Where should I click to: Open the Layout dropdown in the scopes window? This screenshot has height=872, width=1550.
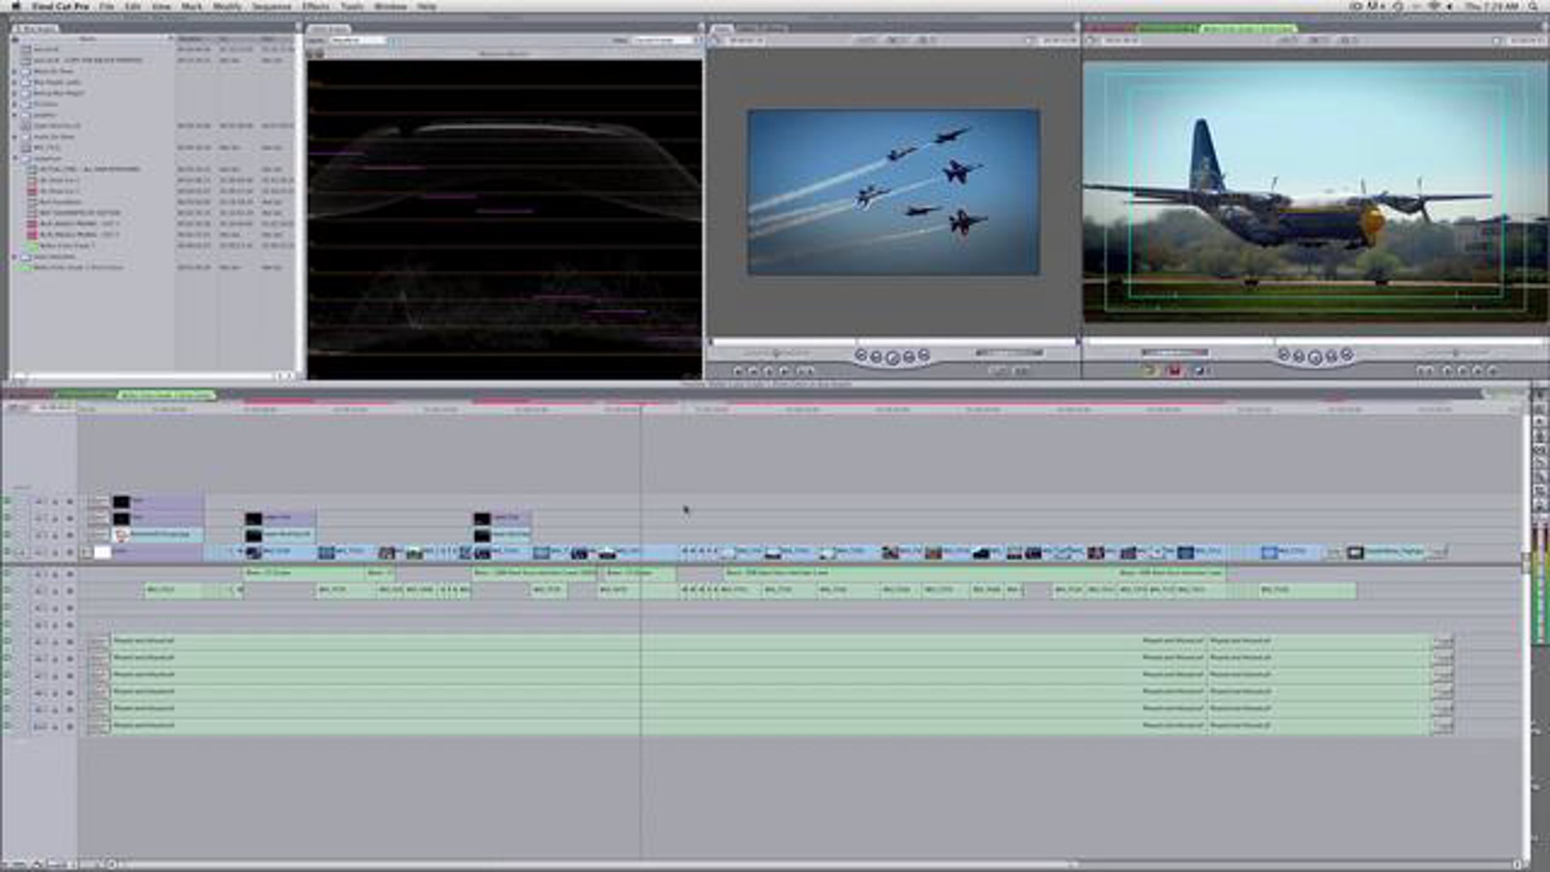(358, 41)
